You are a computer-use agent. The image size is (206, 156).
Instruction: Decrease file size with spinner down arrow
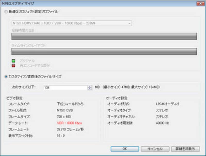[x=90, y=89]
